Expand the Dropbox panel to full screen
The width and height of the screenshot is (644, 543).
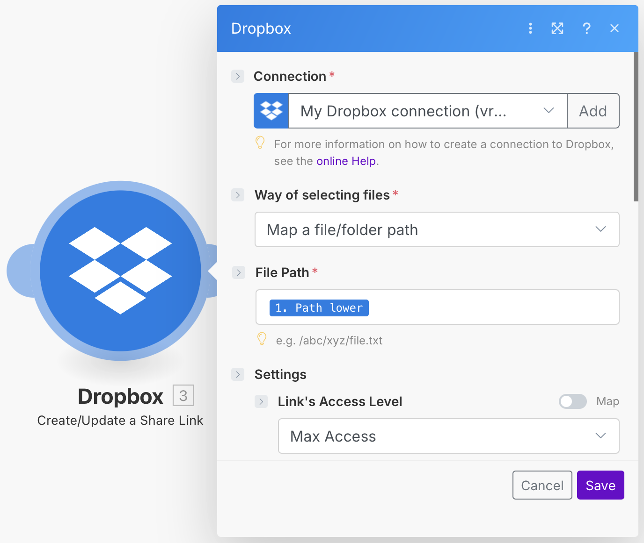tap(557, 29)
